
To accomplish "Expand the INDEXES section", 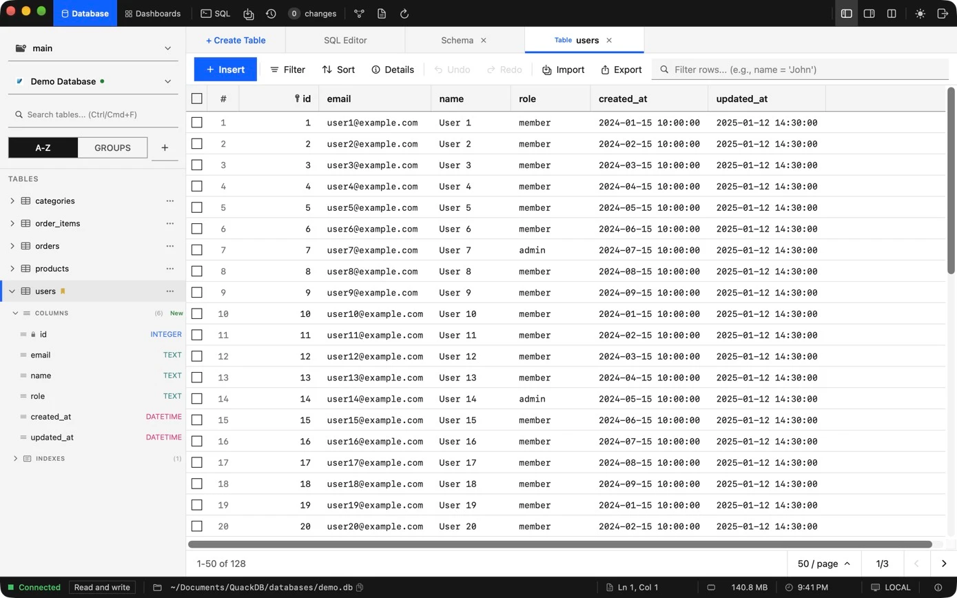I will (x=16, y=459).
